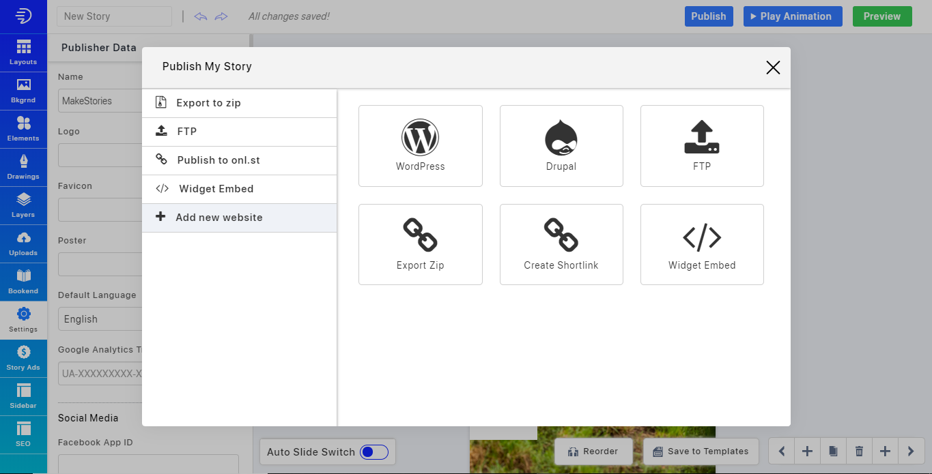Close the Publish My Story dialog
The image size is (932, 474).
pos(773,67)
